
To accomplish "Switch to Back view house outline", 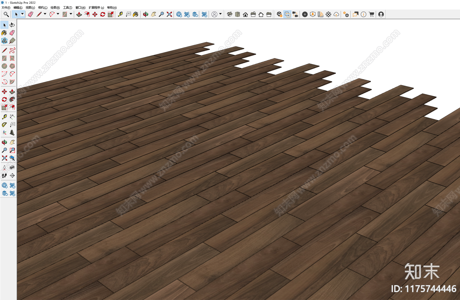I will point(261,14).
